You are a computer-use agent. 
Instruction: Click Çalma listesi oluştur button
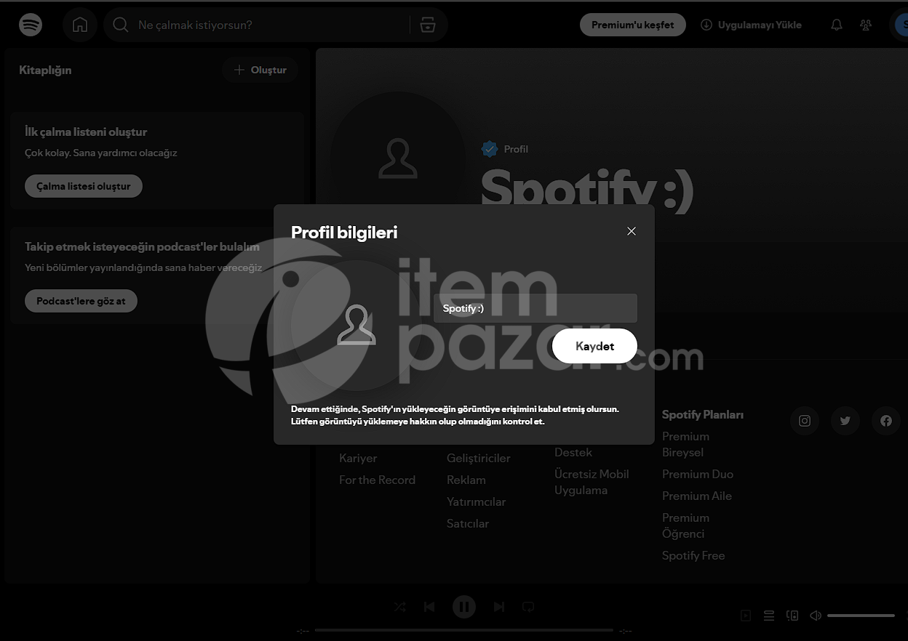point(84,186)
